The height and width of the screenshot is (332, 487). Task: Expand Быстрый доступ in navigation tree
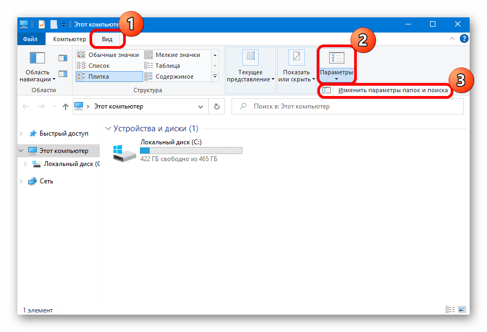coord(21,133)
